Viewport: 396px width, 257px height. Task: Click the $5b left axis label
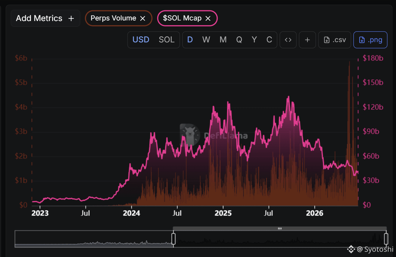21,83
